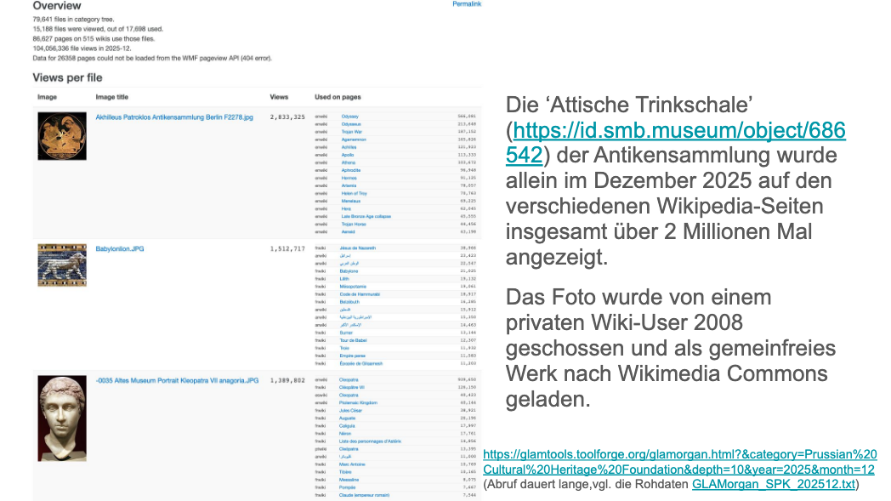The image size is (891, 501).
Task: Click the Image title column header
Action: point(111,97)
